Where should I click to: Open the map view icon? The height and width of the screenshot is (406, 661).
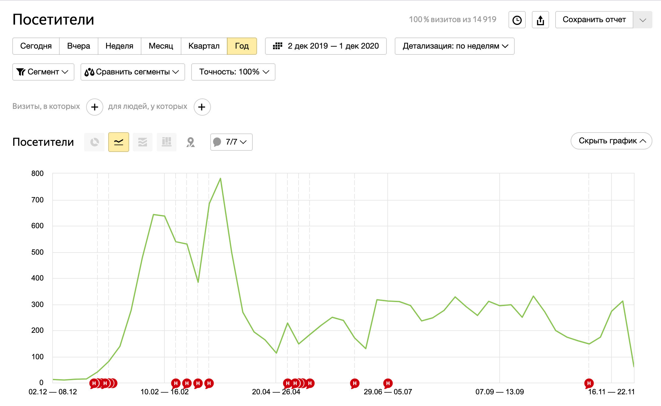point(191,142)
